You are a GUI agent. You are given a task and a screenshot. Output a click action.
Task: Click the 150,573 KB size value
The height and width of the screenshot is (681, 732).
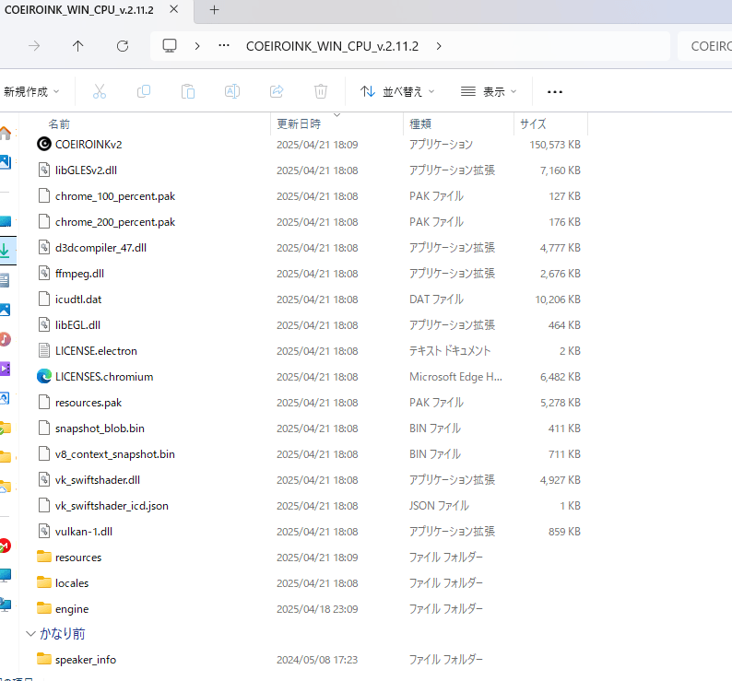point(555,145)
